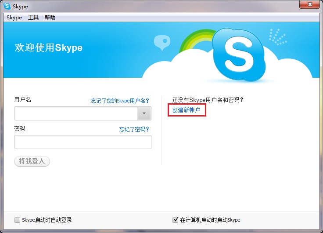Screen dimensions: 323x233
Task: Open the 帮助 menu
Action: pyautogui.click(x=50, y=18)
